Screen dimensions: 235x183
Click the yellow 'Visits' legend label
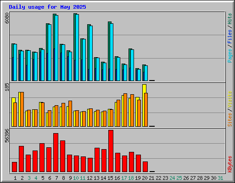coord(230,100)
